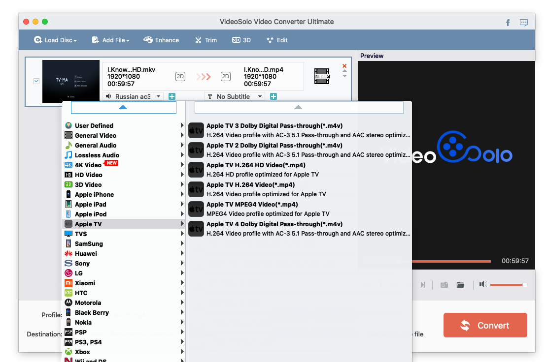
Task: Click the MPEG4 output format icon
Action: tap(322, 76)
